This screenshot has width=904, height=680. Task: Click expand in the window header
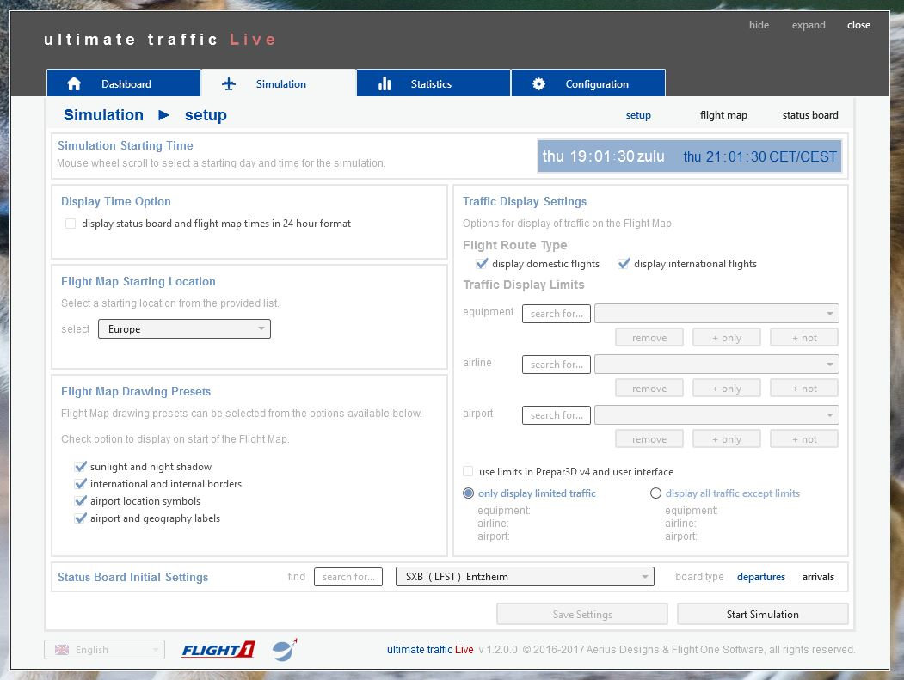pos(809,25)
